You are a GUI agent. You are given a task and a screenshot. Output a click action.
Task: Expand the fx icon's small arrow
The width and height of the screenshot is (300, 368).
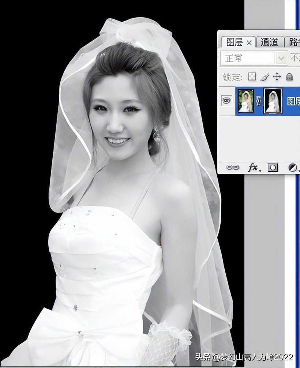point(260,170)
